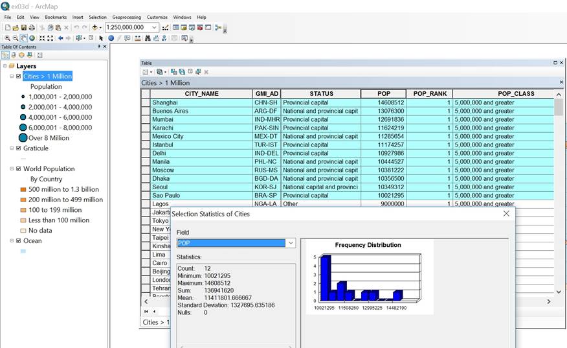Open the Selection menu
Viewport: 567px width, 348px height.
[98, 17]
